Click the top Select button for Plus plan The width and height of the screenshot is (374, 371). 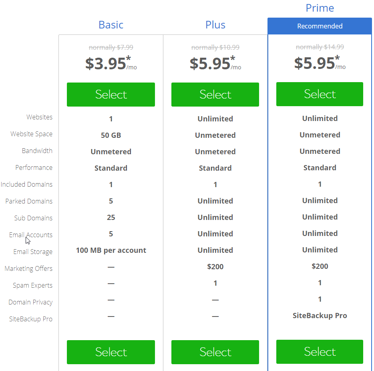click(x=215, y=95)
